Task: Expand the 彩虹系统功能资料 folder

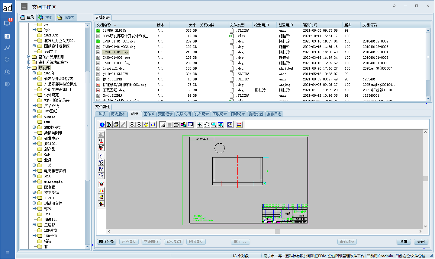Action: click(29, 62)
